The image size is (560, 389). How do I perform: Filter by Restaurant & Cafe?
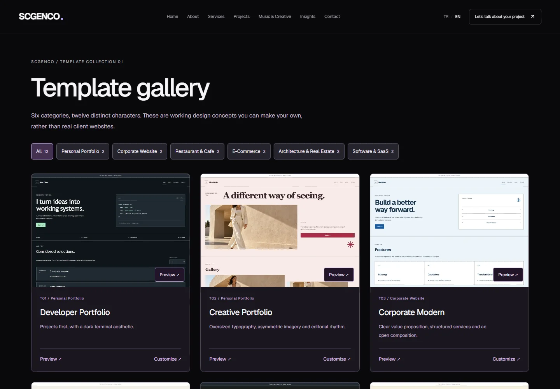(x=197, y=151)
